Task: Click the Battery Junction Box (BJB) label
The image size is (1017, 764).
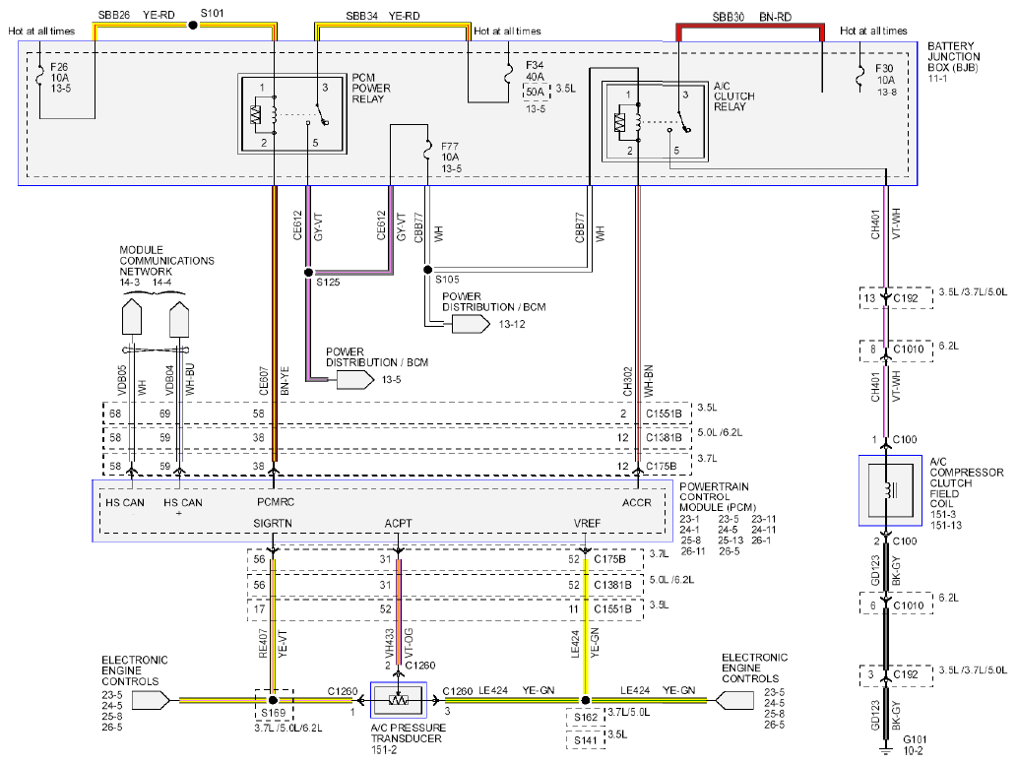Action: tap(953, 56)
